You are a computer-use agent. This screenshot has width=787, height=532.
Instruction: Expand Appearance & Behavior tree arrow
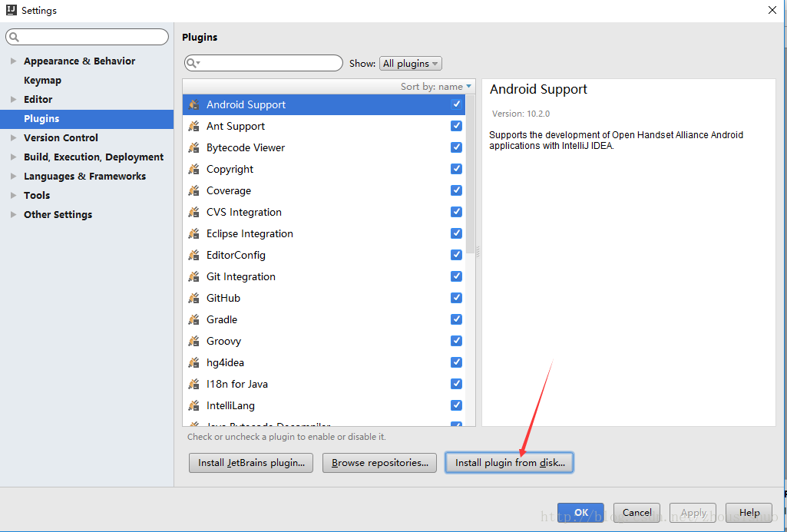click(14, 61)
